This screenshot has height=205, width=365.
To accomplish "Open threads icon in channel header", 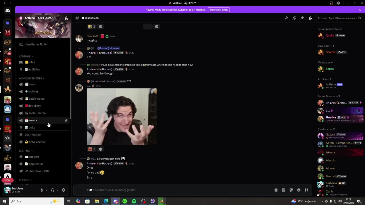I will tap(286, 18).
